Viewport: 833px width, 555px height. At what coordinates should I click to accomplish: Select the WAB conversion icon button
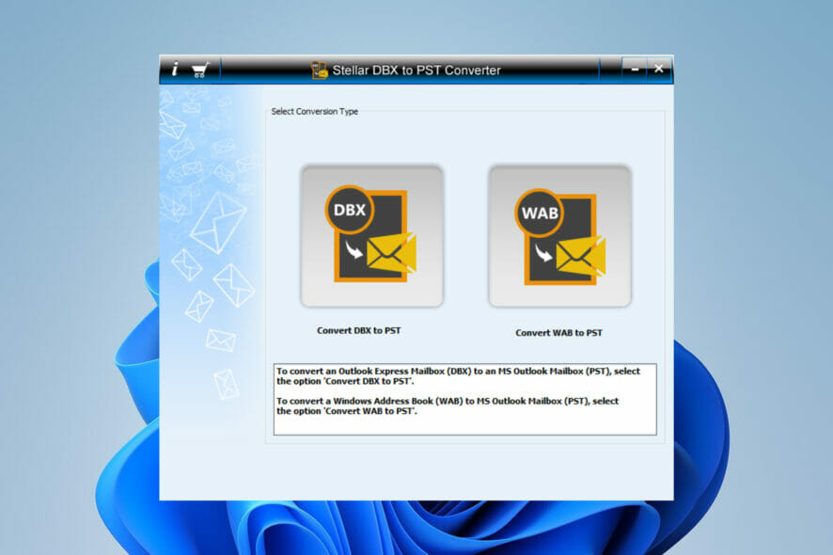[x=560, y=236]
